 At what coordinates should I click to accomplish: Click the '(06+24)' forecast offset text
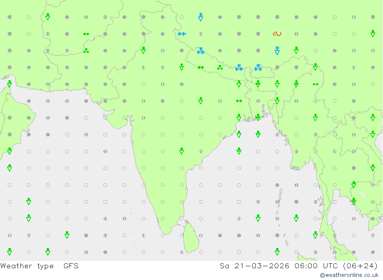[x=360, y=265]
